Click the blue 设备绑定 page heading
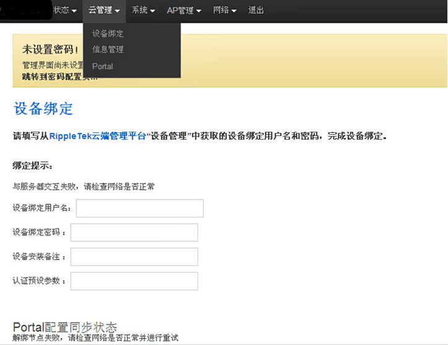This screenshot has width=448, height=345. 43,109
